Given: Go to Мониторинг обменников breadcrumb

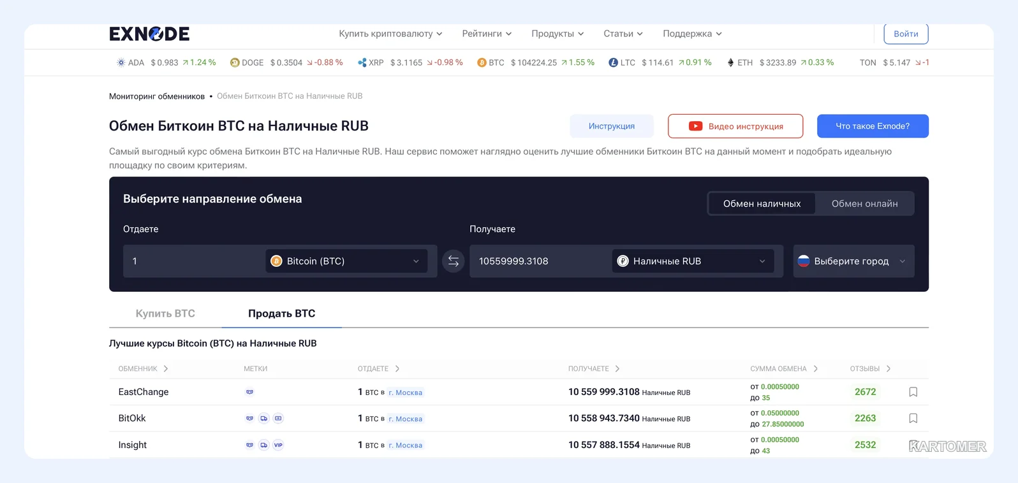Looking at the screenshot, I should coord(157,96).
